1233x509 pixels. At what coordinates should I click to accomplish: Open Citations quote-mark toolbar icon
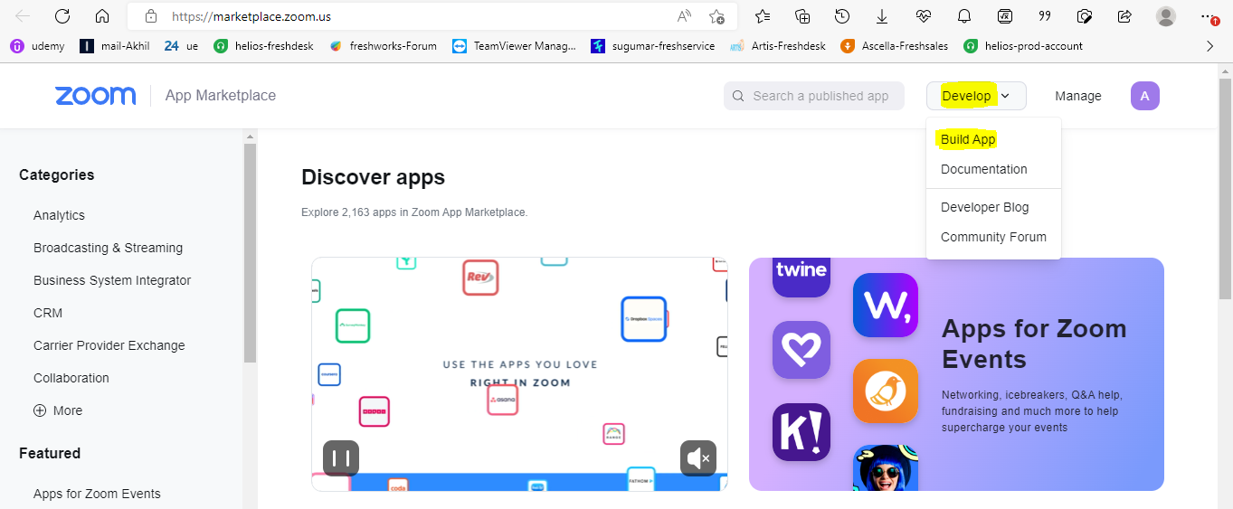pyautogui.click(x=1045, y=16)
